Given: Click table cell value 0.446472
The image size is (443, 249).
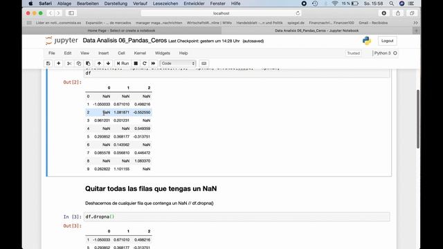Looking at the screenshot, I should point(143,153).
